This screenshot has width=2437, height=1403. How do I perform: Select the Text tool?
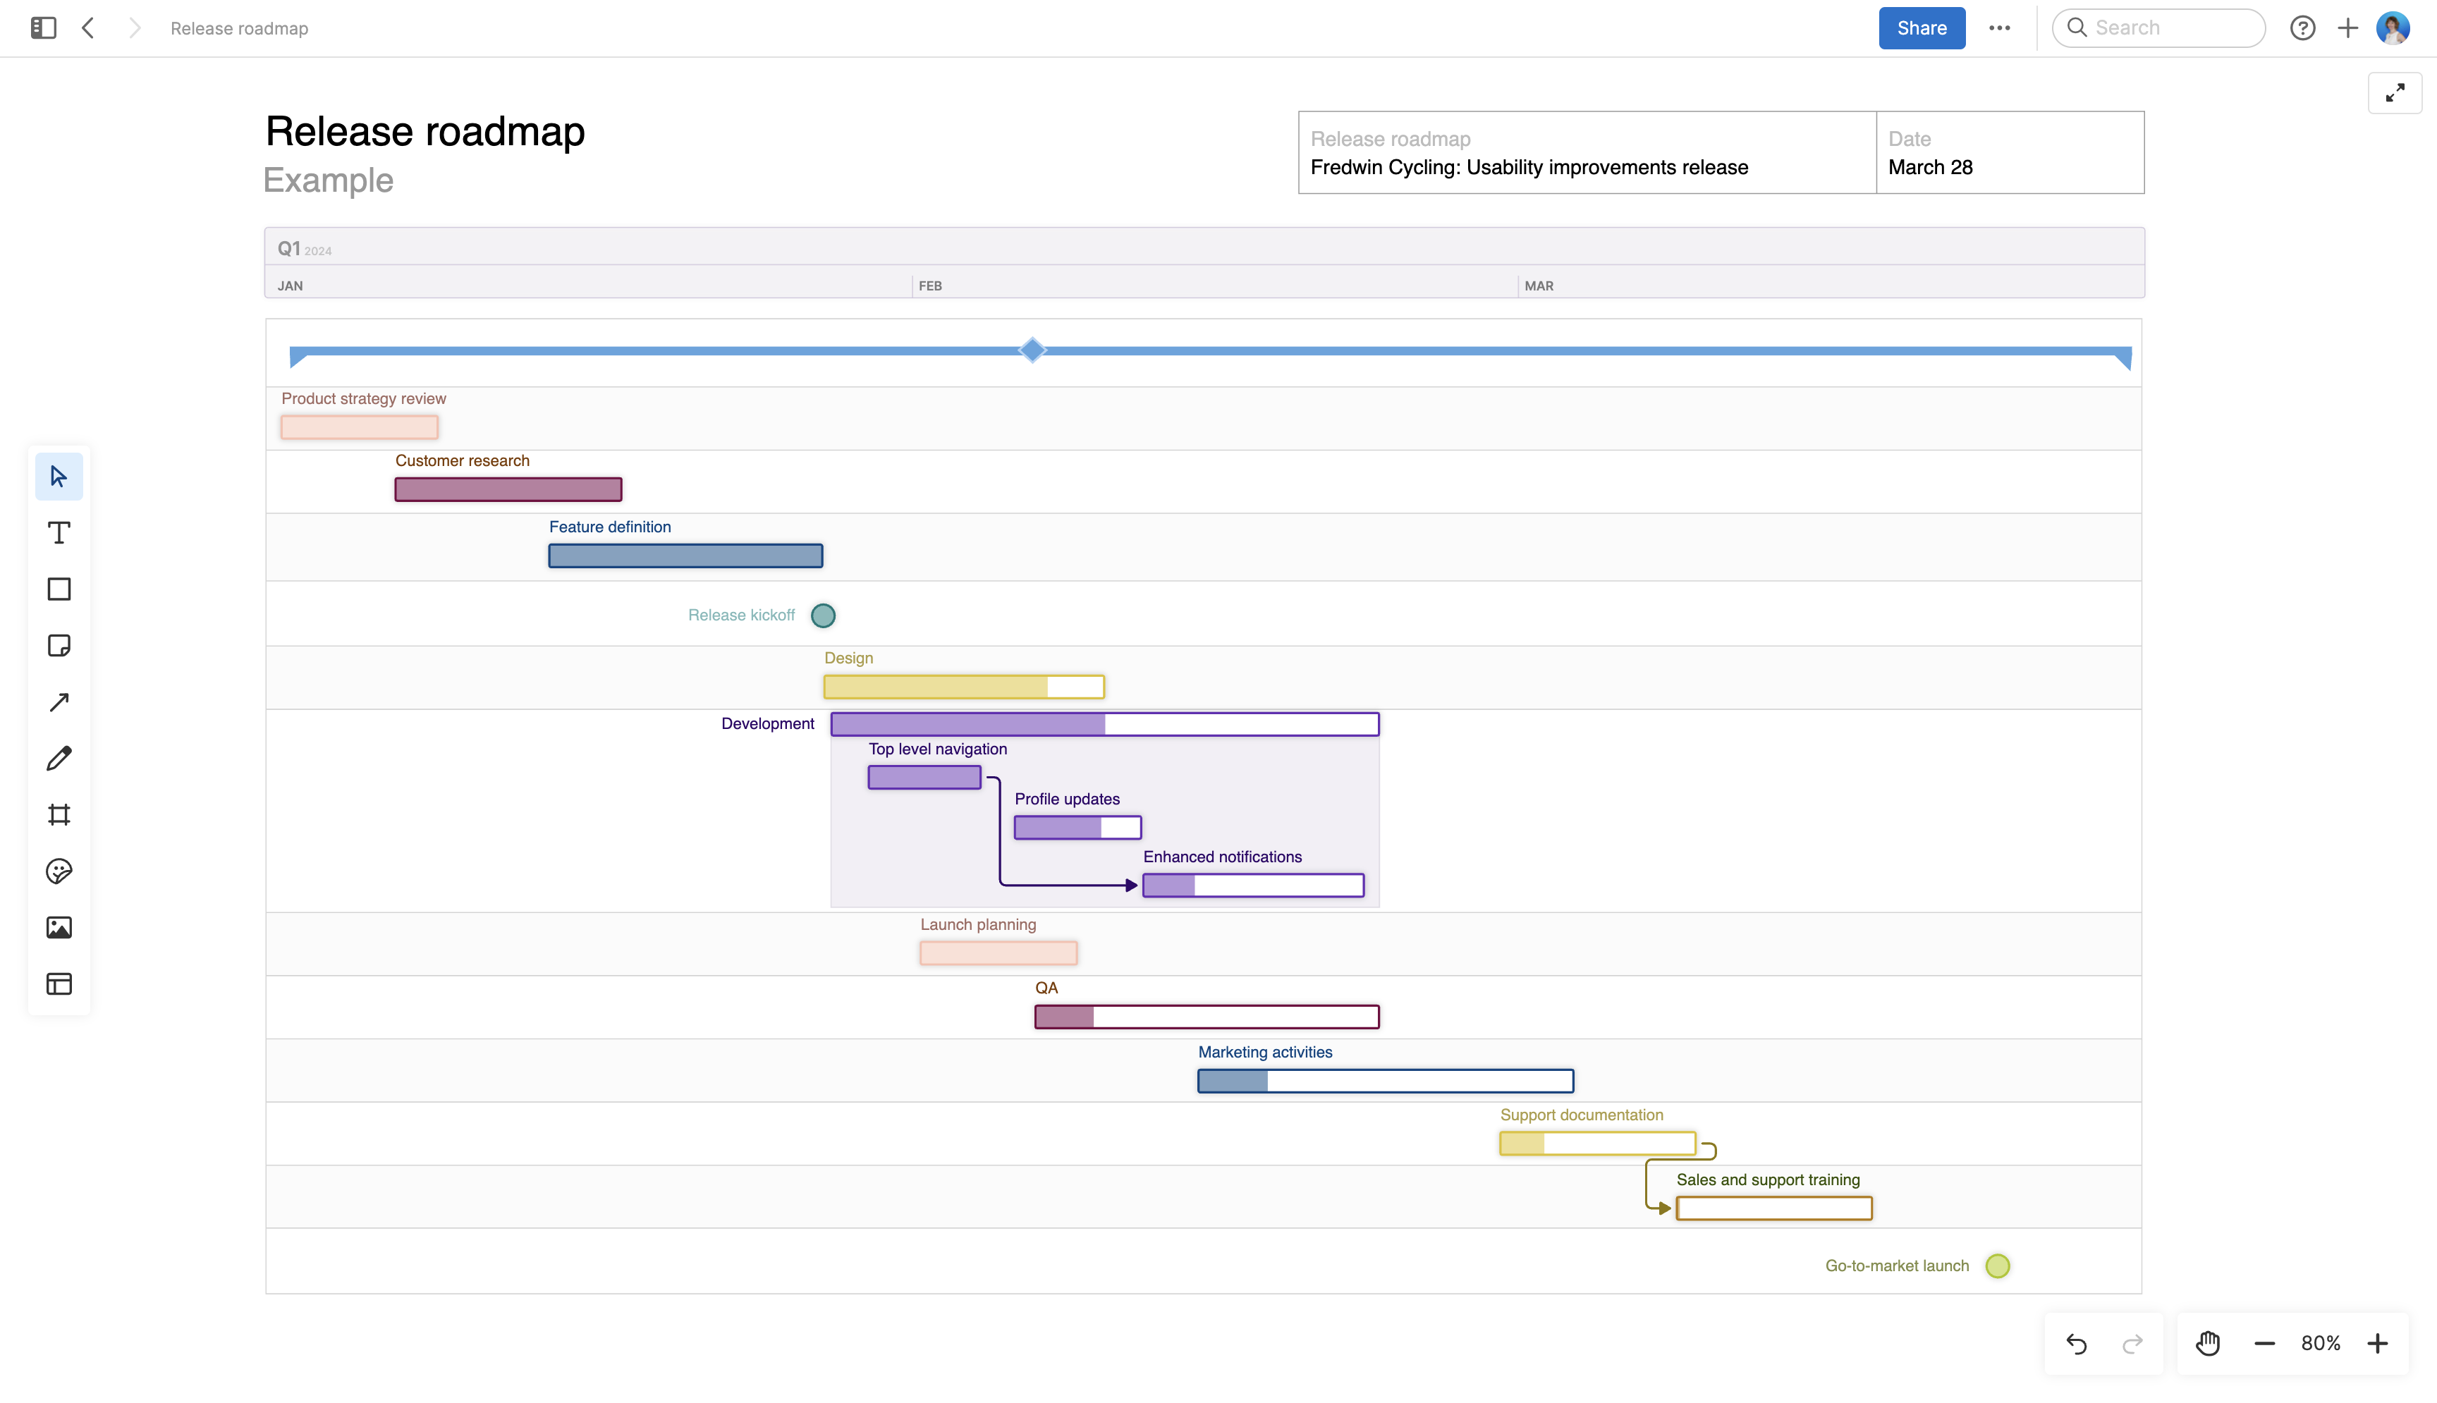click(x=59, y=532)
